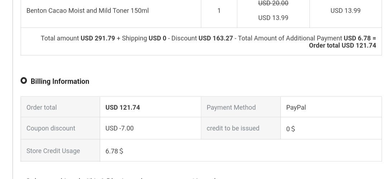
Task: Open the Benton Cacao Moist and Mild Toner product
Action: (87, 11)
